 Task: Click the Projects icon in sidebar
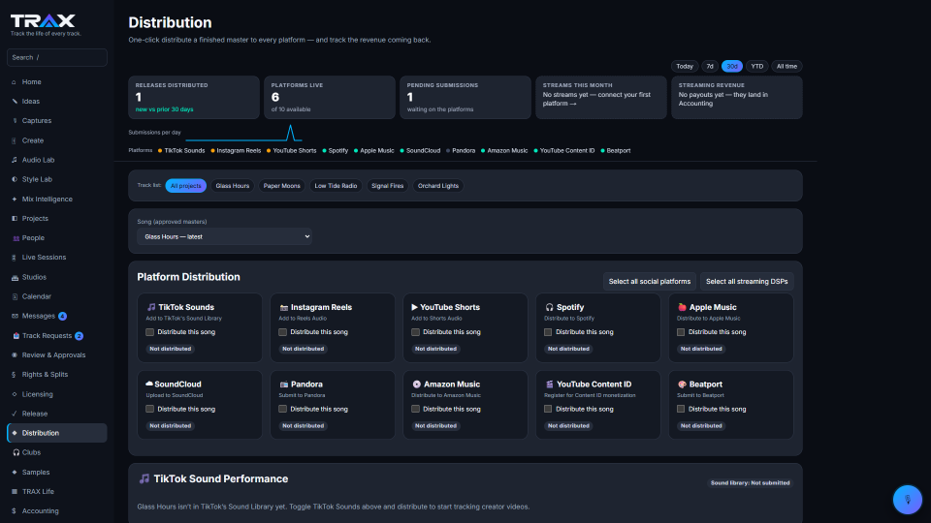tap(15, 218)
